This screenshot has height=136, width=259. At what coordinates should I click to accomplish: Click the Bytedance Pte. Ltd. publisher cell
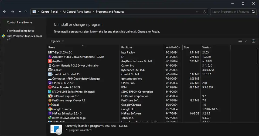coord(133,70)
